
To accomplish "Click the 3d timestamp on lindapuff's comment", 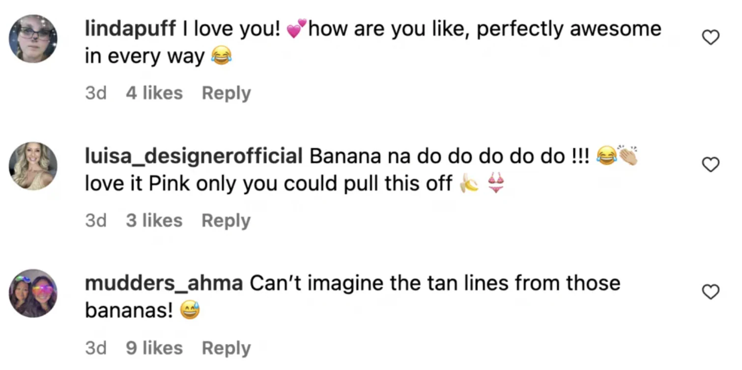I will point(96,93).
